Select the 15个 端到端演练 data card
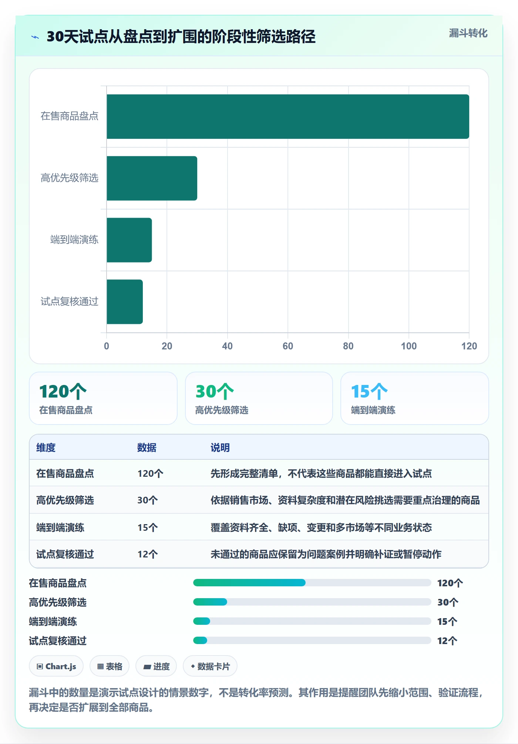 point(415,398)
